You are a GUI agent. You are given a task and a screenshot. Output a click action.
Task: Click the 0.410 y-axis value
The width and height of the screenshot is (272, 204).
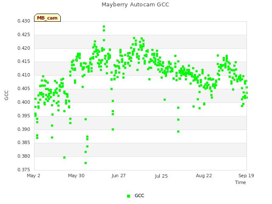24,75
